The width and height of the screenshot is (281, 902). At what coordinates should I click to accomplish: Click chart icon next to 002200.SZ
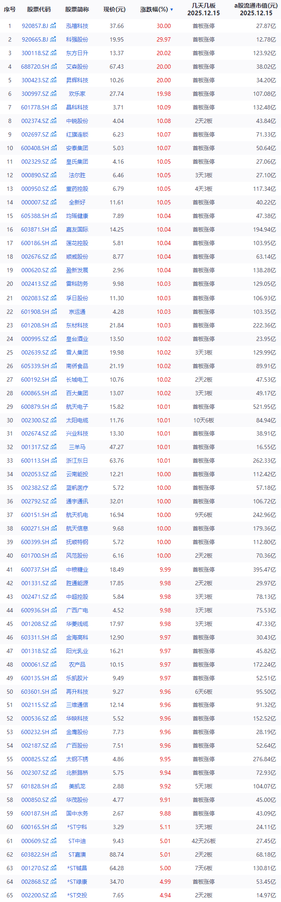[53, 896]
